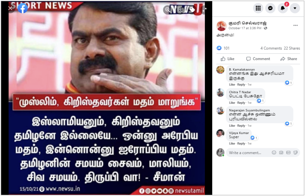The height and width of the screenshot is (196, 305).
Task: Expand the account dropdown arrow
Action: tap(295, 8)
